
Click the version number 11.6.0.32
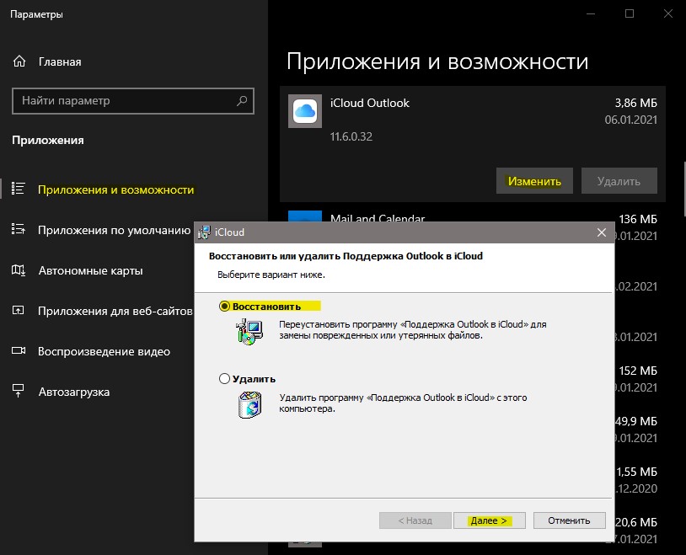(351, 136)
